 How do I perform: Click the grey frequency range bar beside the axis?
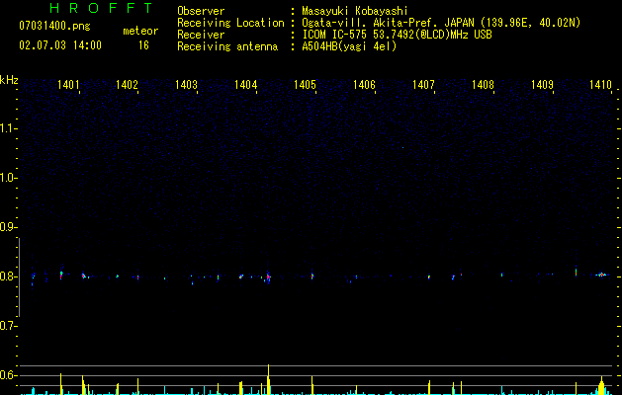[19, 277]
